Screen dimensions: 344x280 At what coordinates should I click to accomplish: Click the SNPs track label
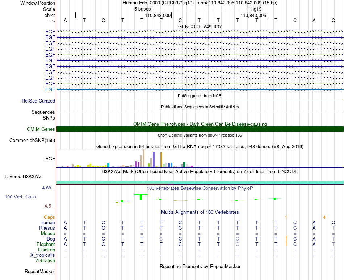click(x=49, y=118)
